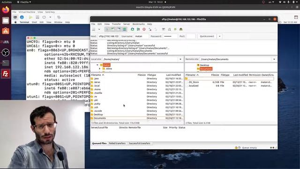Open virt-manager shutdown options dropdown arrow
Viewport: 300px width, 169px height.
(x=50, y=17)
